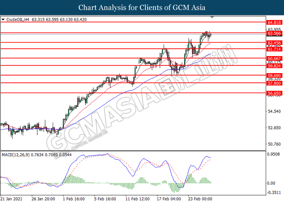284x203 pixels.
Task: Click the 17 Feb 04:00 time label
Action: (169, 199)
